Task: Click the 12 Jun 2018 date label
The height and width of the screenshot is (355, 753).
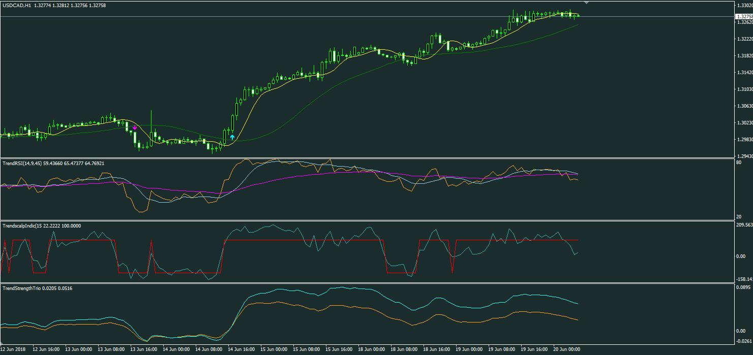Action: [x=13, y=349]
